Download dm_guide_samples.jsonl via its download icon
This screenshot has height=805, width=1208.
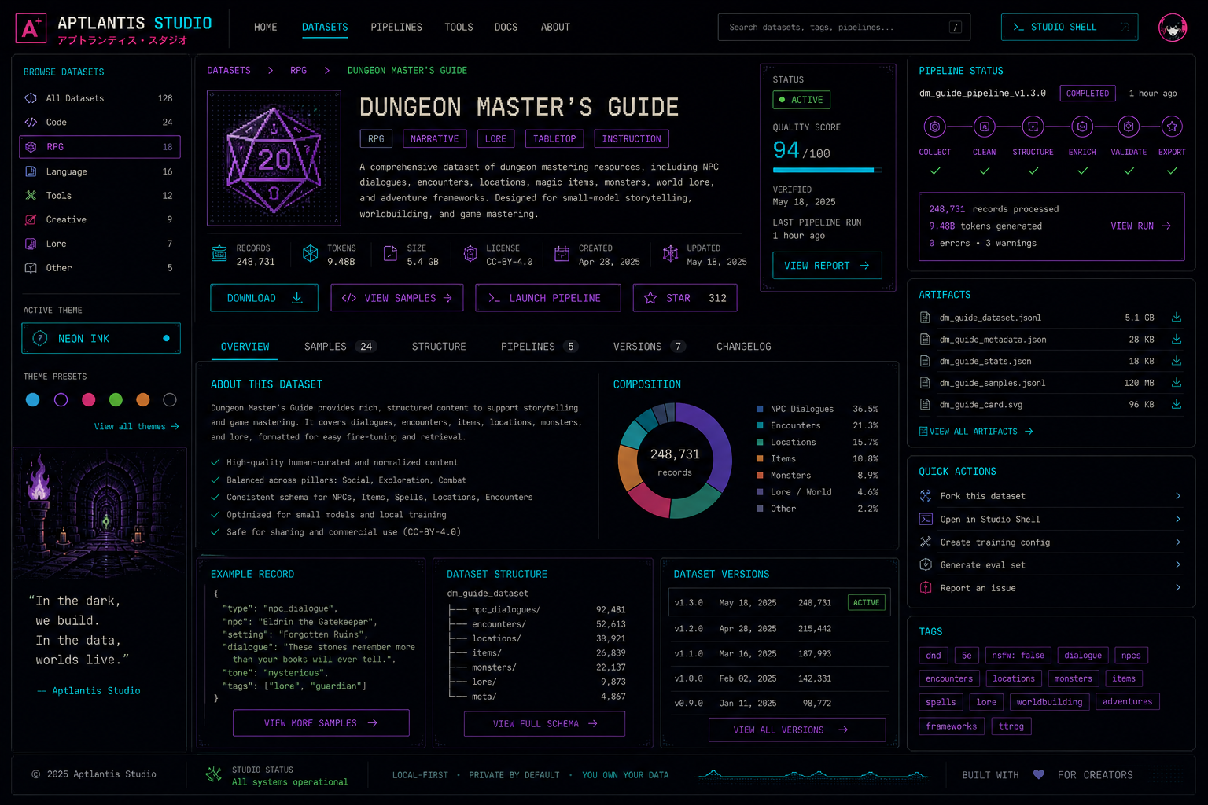pos(1177,382)
